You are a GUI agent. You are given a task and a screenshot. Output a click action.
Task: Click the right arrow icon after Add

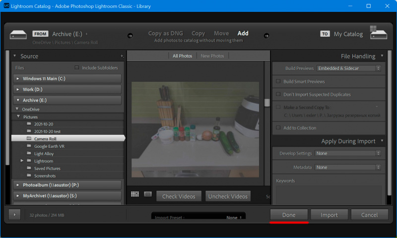point(266,35)
